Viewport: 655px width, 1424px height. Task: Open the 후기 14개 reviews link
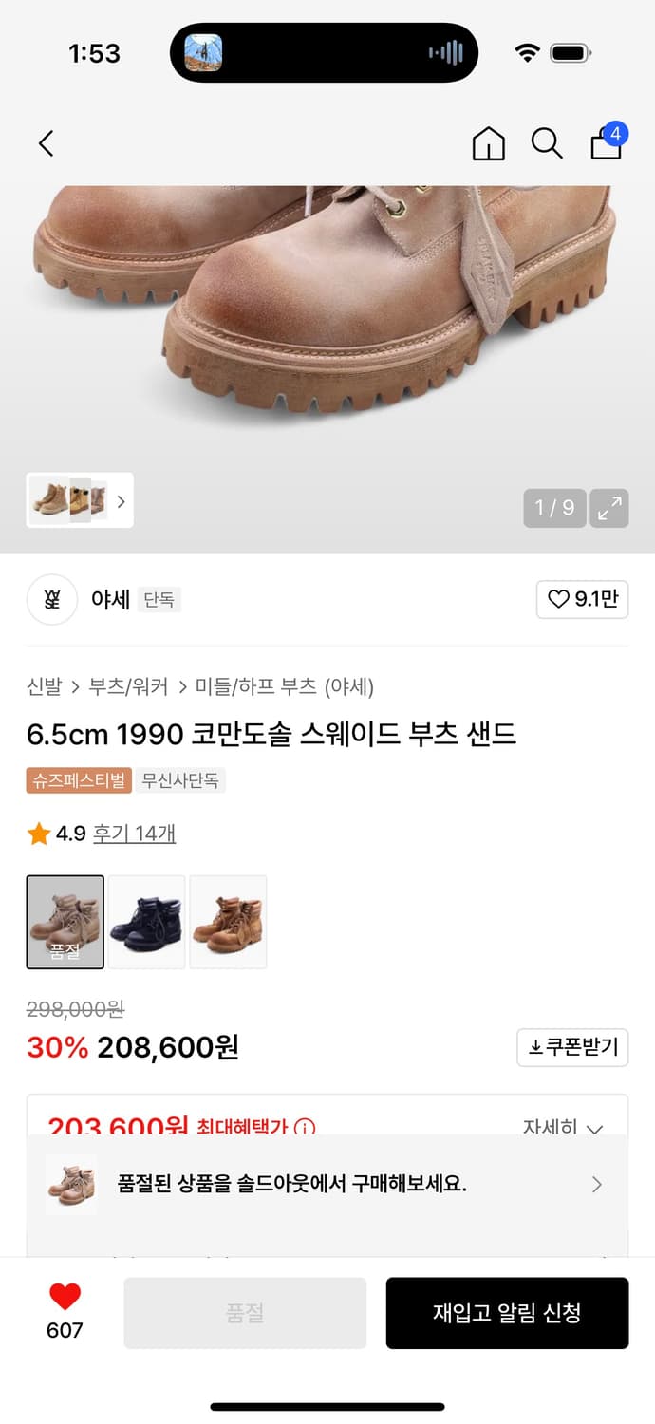tap(134, 834)
